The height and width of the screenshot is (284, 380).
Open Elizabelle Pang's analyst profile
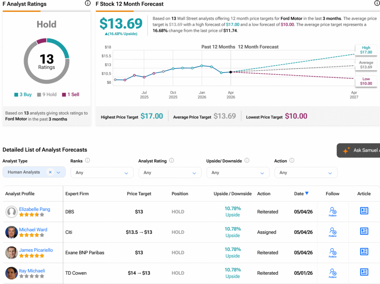click(x=35, y=209)
